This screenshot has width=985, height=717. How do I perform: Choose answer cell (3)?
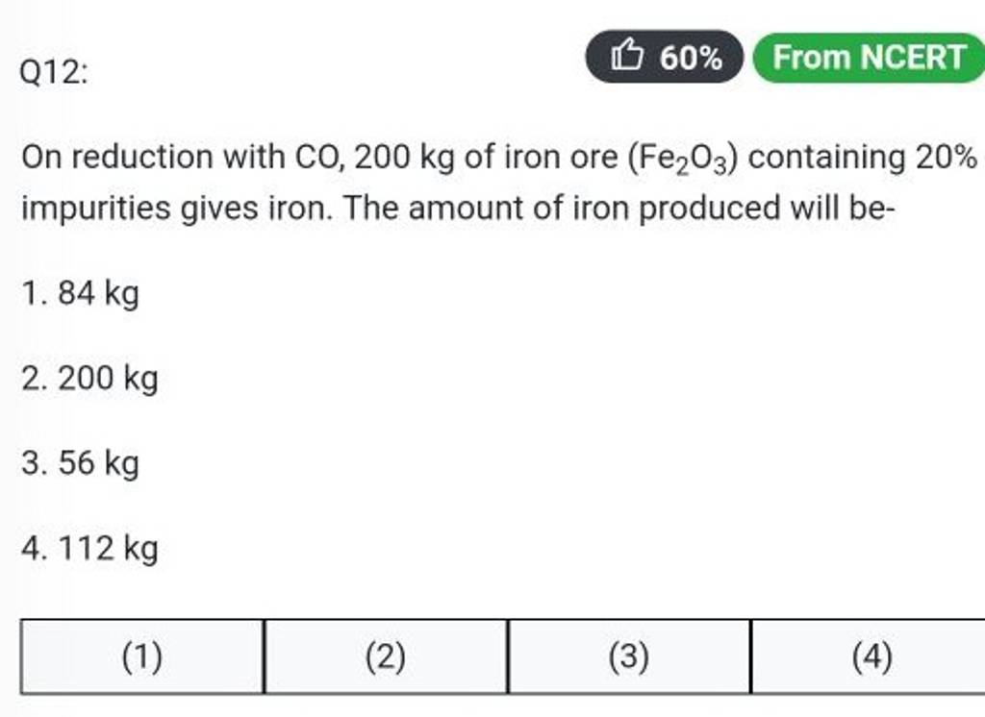[x=629, y=657]
